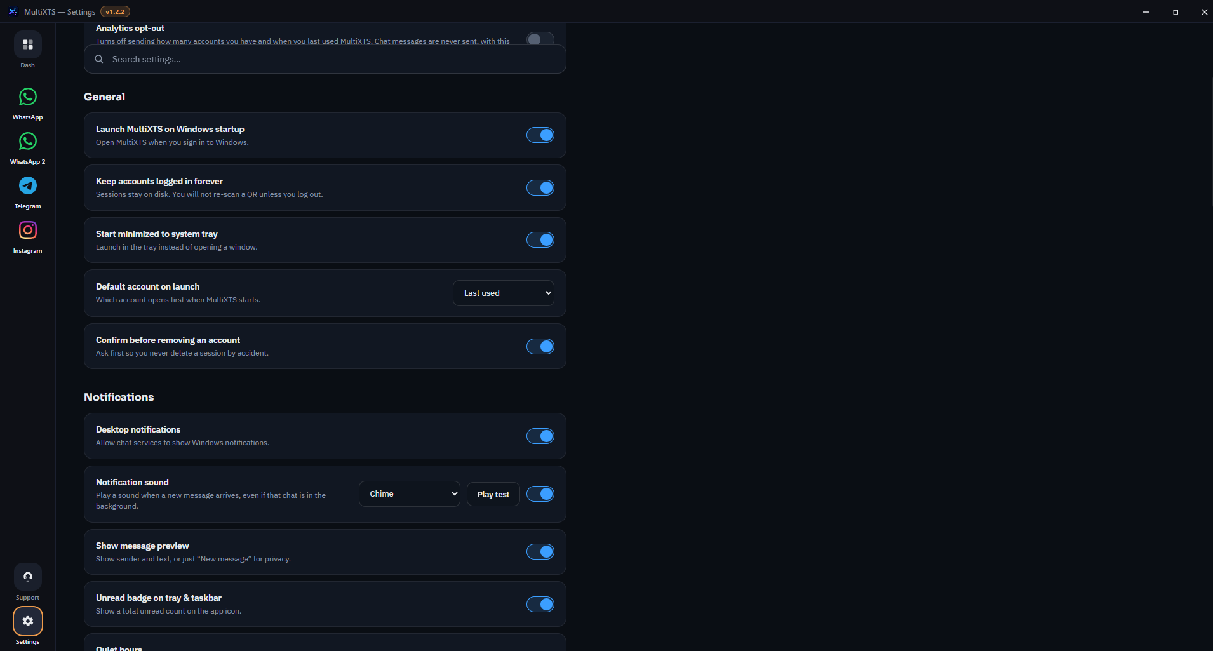The height and width of the screenshot is (651, 1213).
Task: Close the MultiXTS Settings window
Action: pyautogui.click(x=1204, y=11)
